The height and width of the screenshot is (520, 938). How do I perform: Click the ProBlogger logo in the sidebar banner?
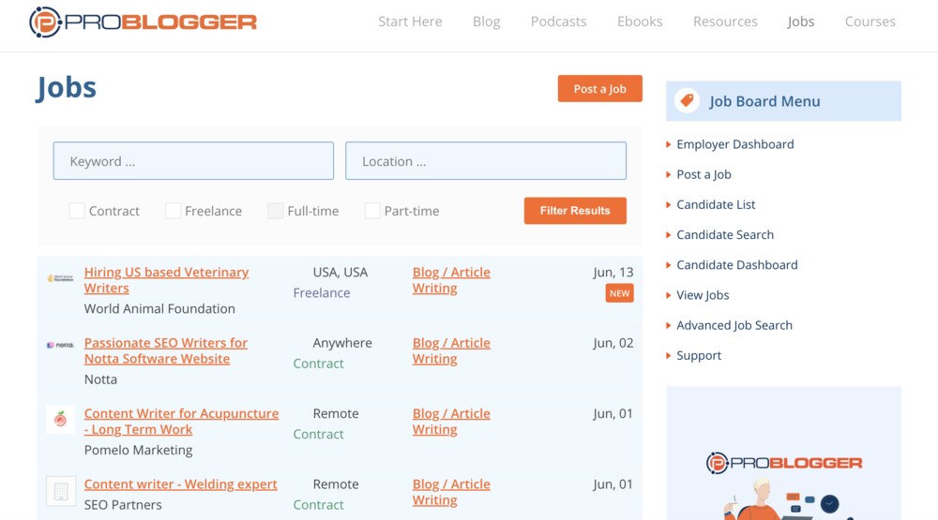click(x=783, y=463)
